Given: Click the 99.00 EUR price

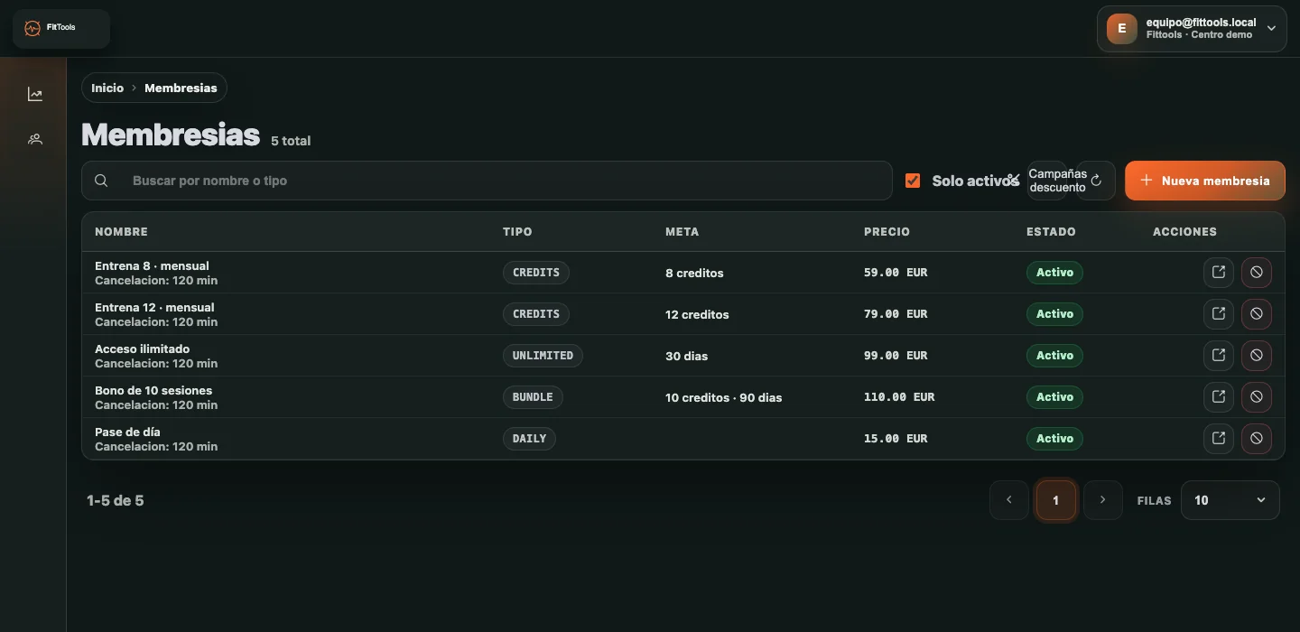Looking at the screenshot, I should click(896, 356).
